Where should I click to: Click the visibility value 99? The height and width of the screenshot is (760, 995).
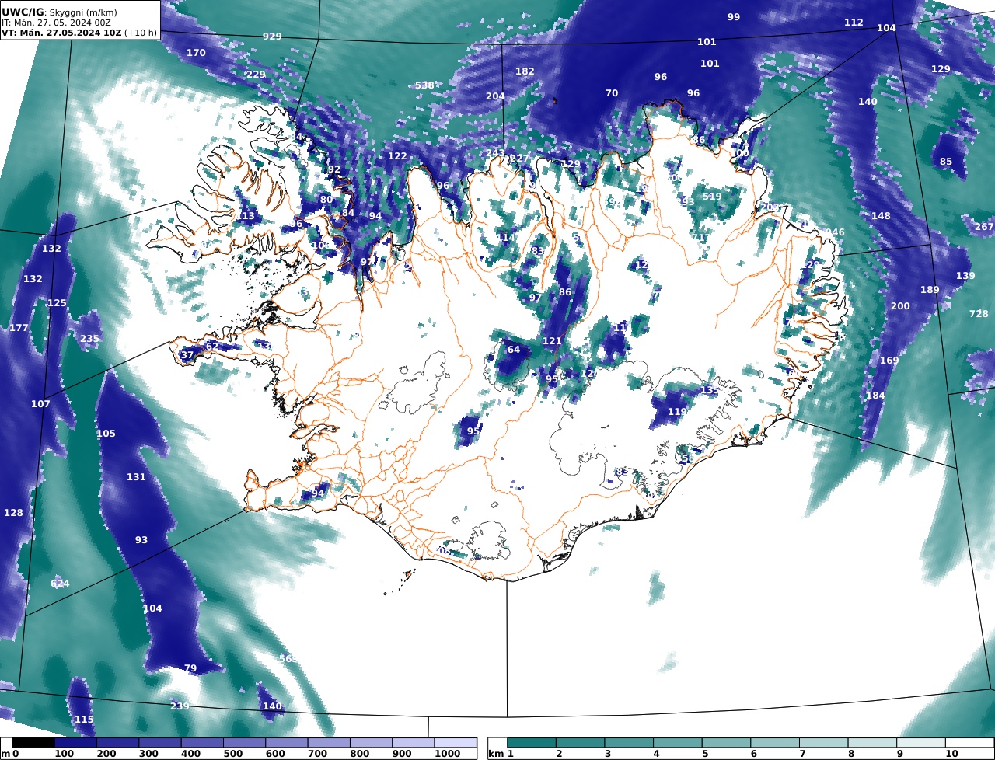(734, 17)
